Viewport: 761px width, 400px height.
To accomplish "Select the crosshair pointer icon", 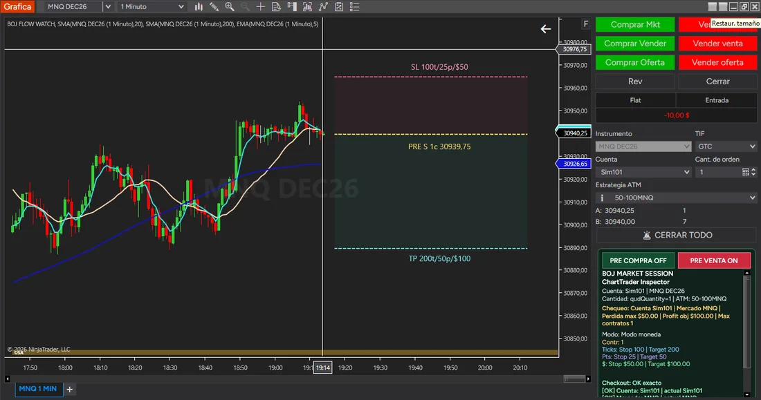I will [261, 7].
